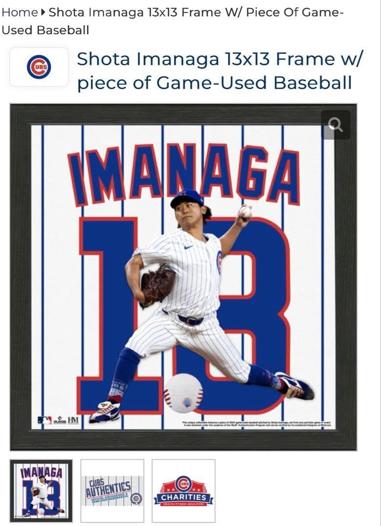Click the pitcher's blue cap in the photo
Image resolution: width=381 pixels, height=526 pixels.
pos(187,197)
